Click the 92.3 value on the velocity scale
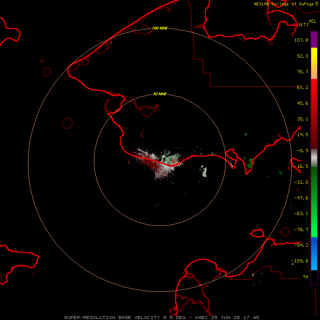The image size is (320, 320). point(303,56)
